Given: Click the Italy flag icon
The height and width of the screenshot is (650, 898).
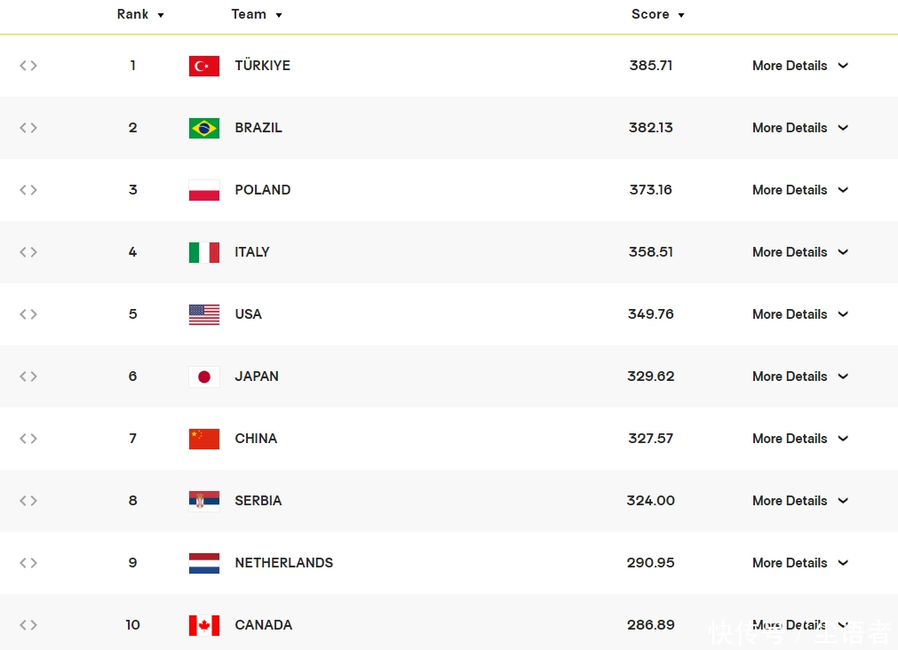Looking at the screenshot, I should (x=204, y=252).
